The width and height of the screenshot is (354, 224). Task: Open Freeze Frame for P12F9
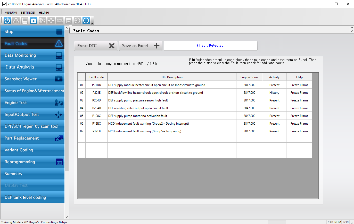coord(299,131)
